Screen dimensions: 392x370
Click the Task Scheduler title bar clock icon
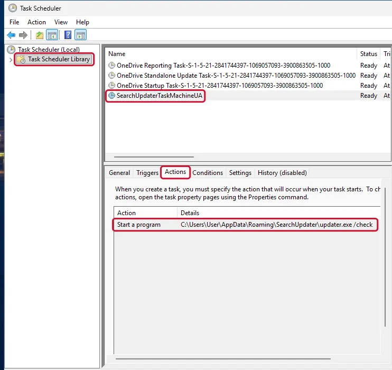(13, 8)
